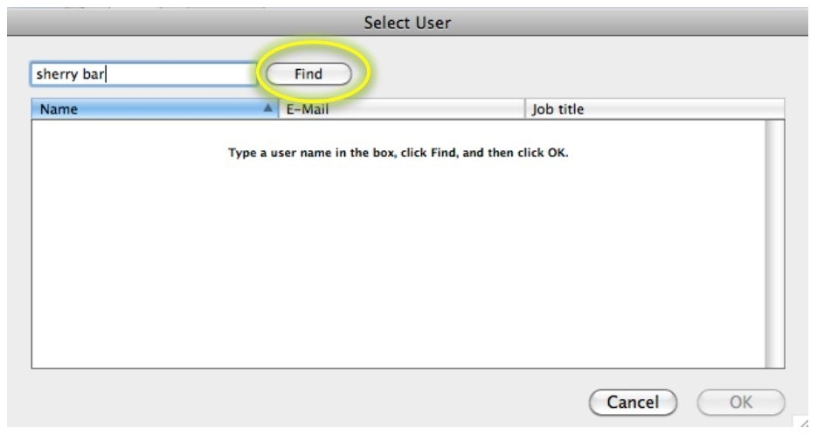The image size is (817, 434).
Task: Click the window resize grip corner
Action: click(x=808, y=425)
